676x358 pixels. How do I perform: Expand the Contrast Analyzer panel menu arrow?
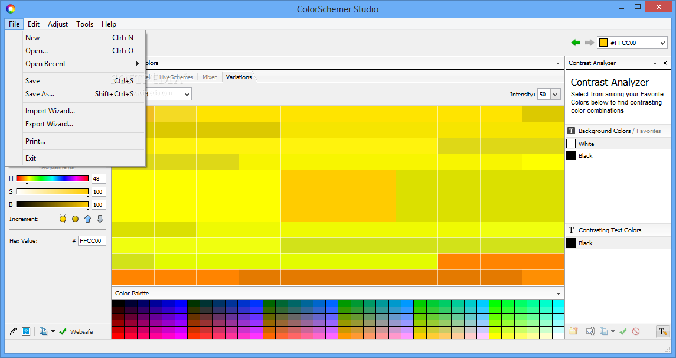point(655,63)
